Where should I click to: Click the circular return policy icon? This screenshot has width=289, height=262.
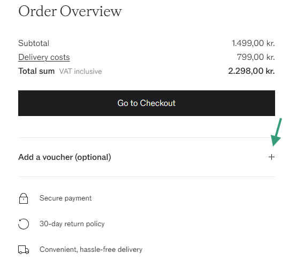coord(24,224)
